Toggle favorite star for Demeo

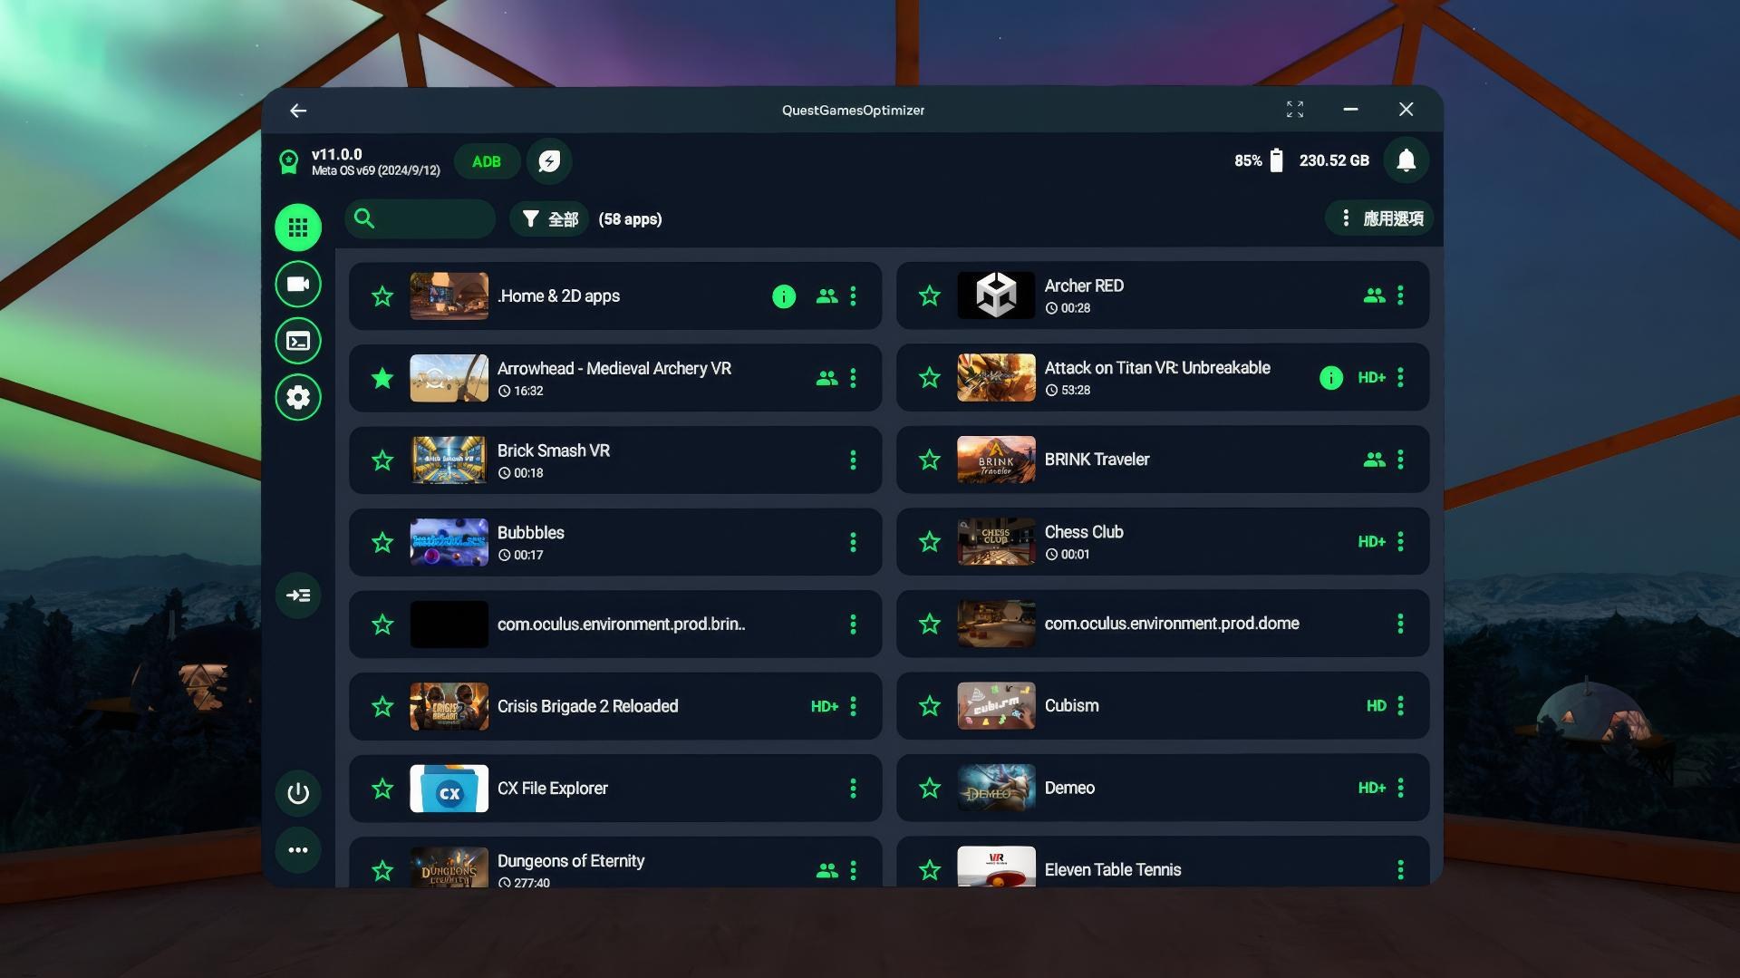(930, 789)
